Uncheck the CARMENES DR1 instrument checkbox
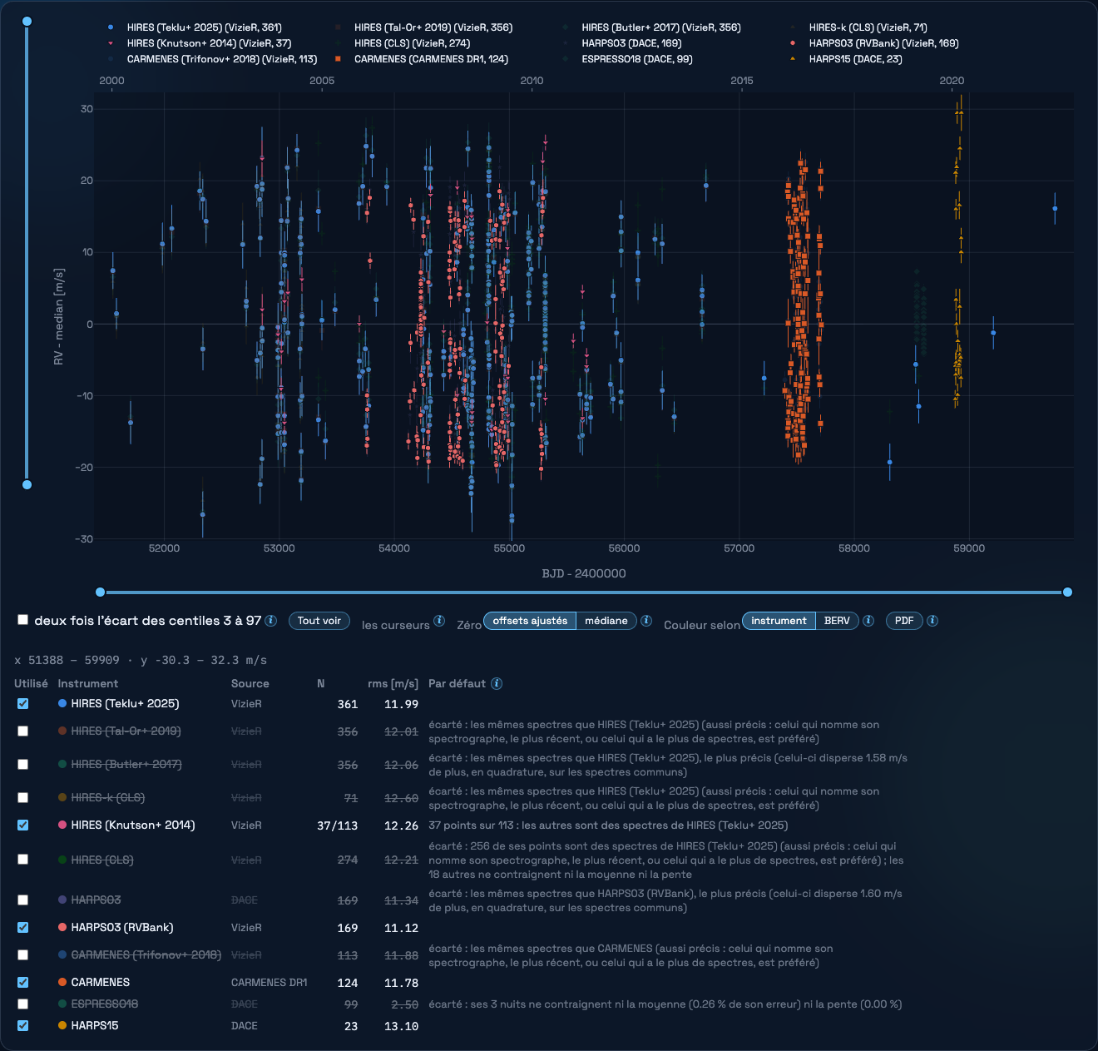The image size is (1098, 1051). 23,983
